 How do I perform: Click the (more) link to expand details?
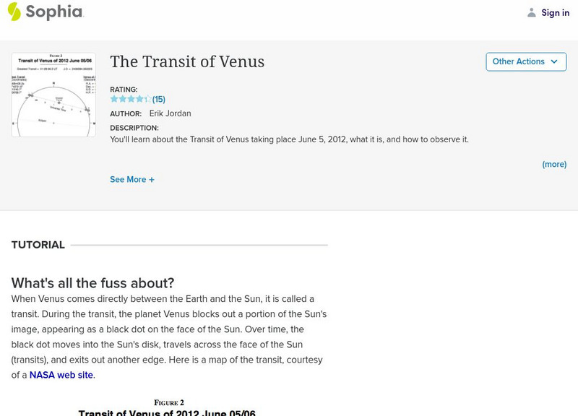[x=555, y=164]
